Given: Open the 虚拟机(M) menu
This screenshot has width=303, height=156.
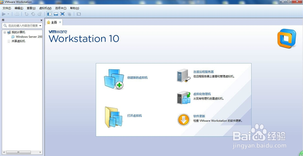Looking at the screenshot, I should pos(45,8).
